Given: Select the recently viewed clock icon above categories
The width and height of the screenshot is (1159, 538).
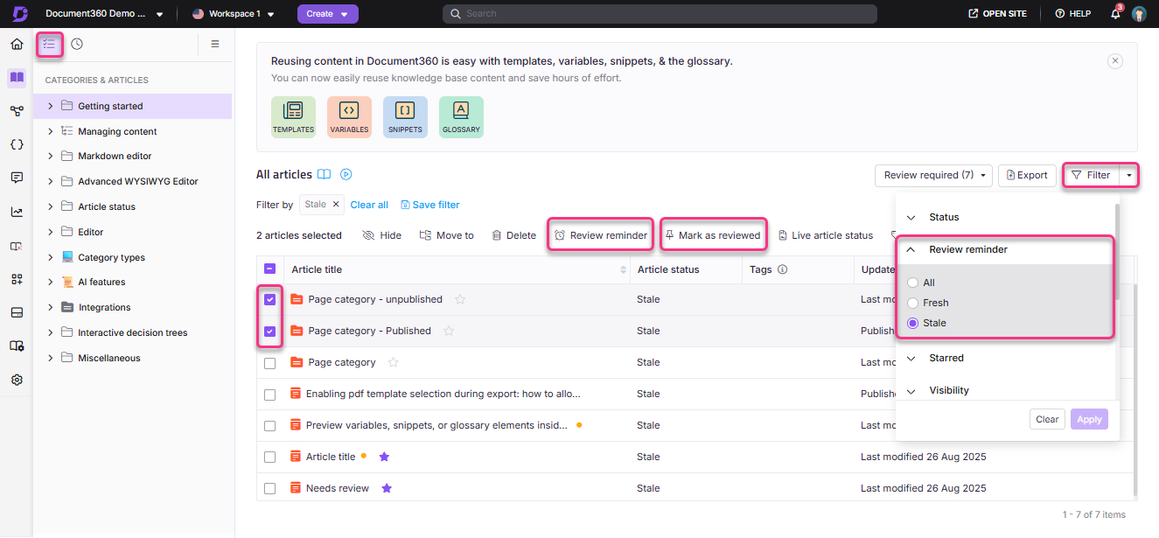Looking at the screenshot, I should click(76, 43).
